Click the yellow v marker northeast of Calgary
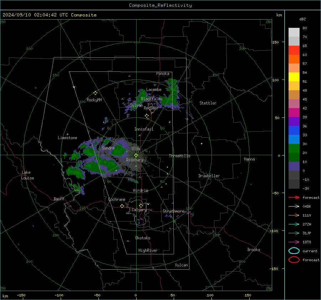The image size is (321, 300). [148, 204]
